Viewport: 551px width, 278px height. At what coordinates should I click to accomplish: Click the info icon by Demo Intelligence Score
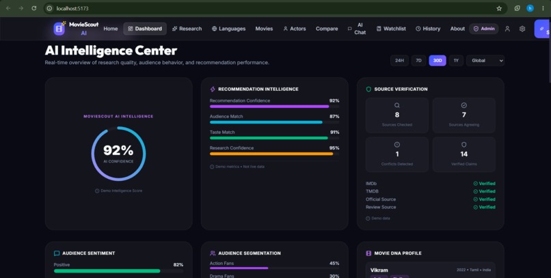pyautogui.click(x=97, y=191)
